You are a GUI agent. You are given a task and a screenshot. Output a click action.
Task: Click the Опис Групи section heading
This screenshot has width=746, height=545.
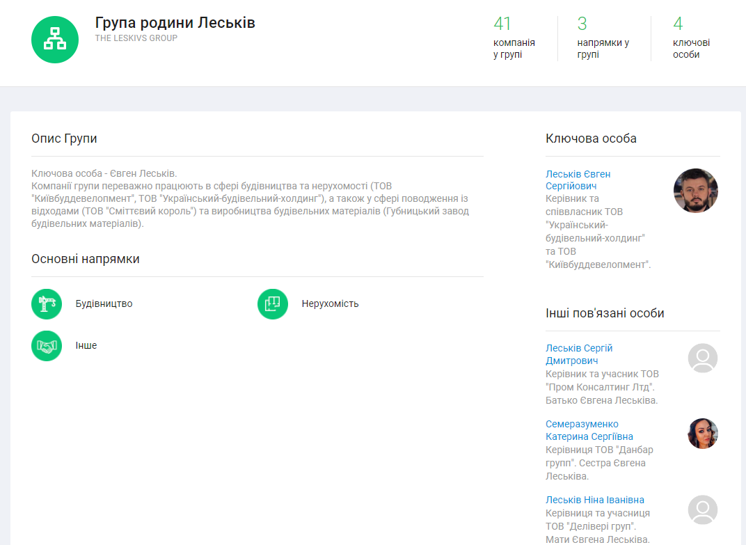(x=64, y=139)
